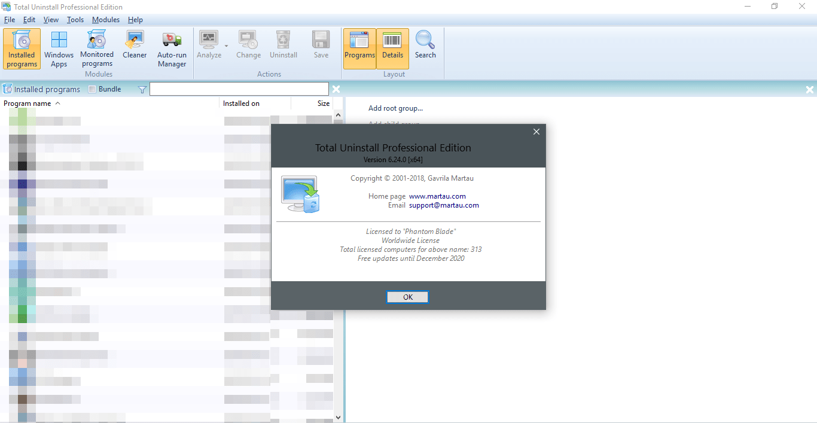Sort by Program name column
The width and height of the screenshot is (817, 423).
point(110,104)
